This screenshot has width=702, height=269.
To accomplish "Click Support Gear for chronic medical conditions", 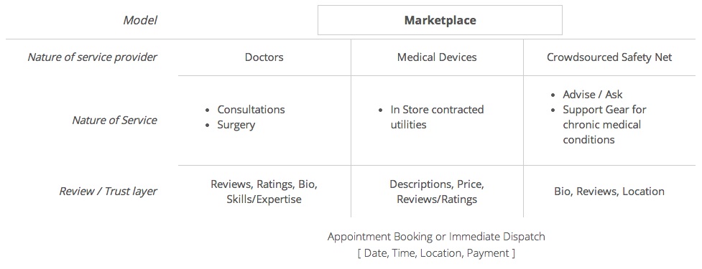I will 605,125.
